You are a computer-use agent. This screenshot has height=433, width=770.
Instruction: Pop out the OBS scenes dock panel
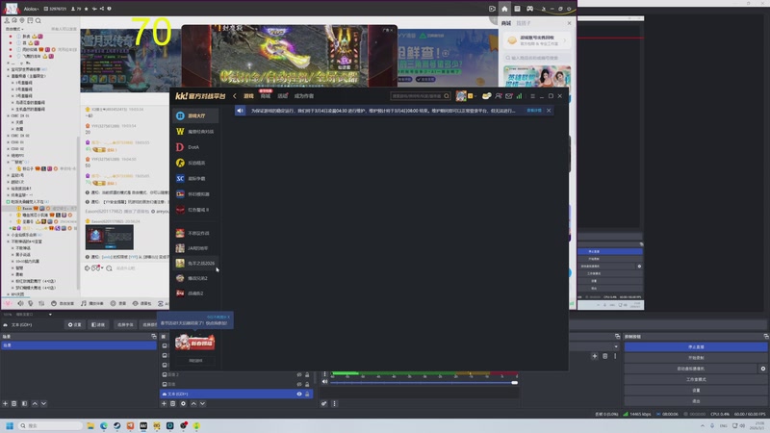tap(154, 337)
